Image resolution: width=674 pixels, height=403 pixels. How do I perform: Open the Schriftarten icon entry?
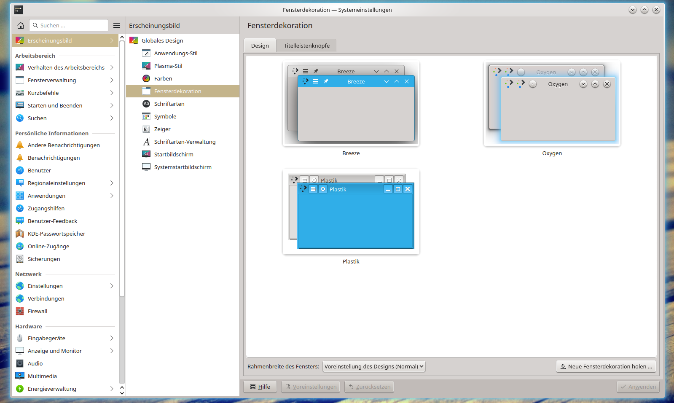[146, 104]
